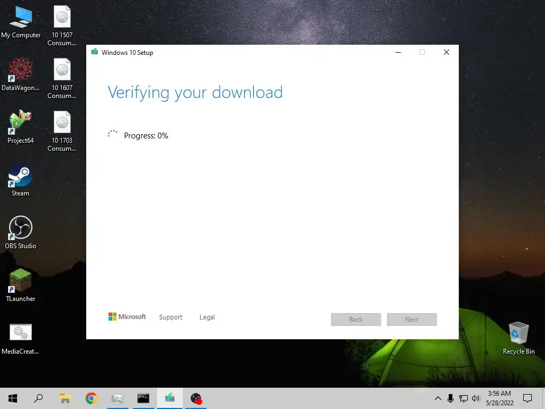Open taskbar search magnifier

pyautogui.click(x=38, y=398)
